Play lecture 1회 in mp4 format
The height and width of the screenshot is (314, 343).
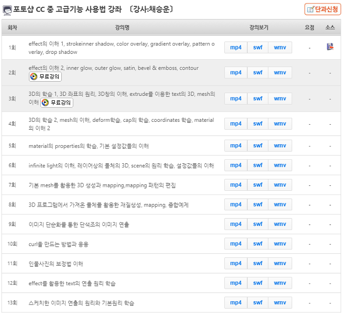(236, 47)
